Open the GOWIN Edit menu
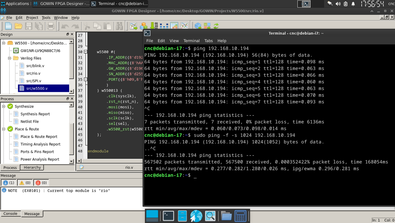The width and height of the screenshot is (395, 223). coord(19,18)
